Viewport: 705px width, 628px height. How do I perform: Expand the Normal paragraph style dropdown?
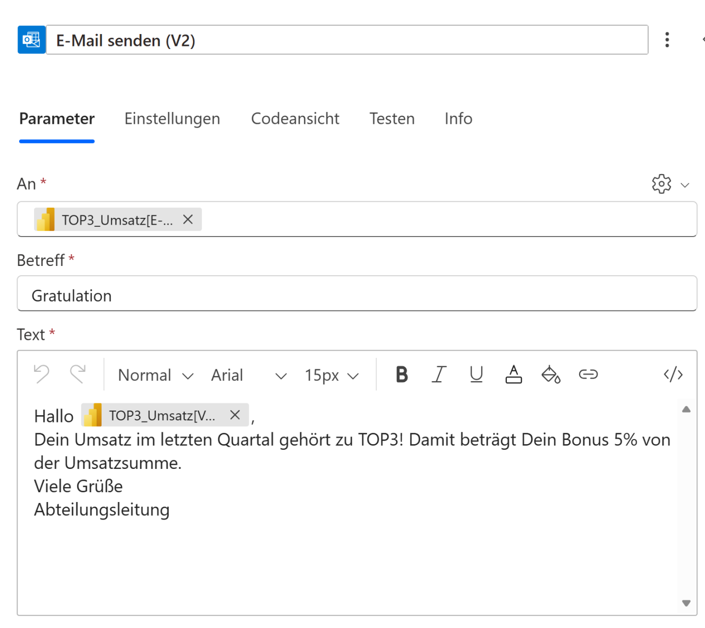pyautogui.click(x=155, y=375)
